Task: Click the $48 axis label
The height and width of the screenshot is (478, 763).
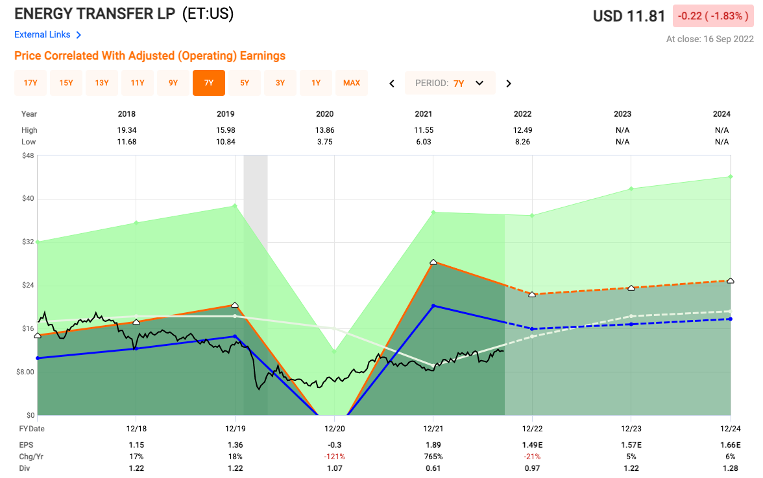Action: pyautogui.click(x=28, y=155)
